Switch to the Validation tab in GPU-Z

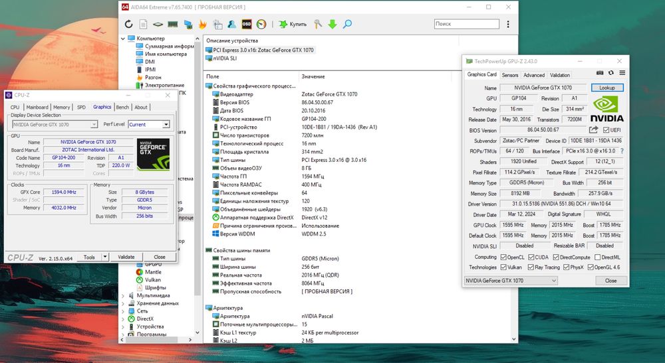point(560,75)
